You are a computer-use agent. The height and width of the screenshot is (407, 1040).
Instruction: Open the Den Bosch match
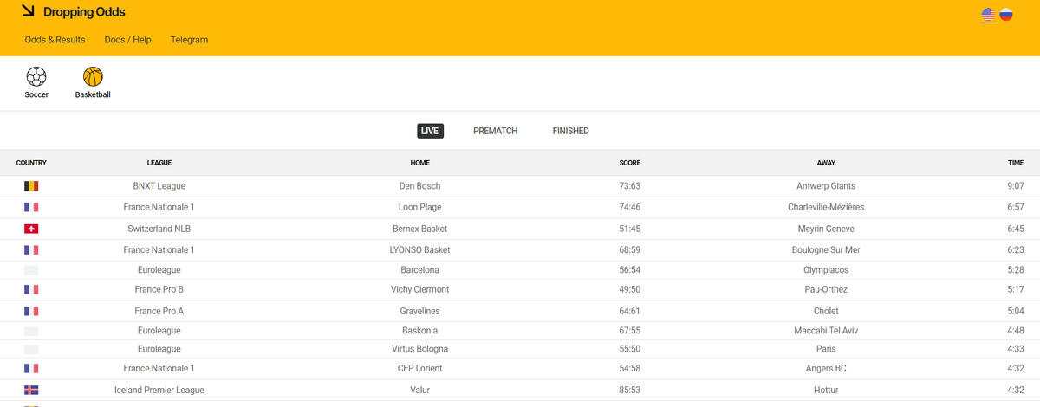(420, 186)
